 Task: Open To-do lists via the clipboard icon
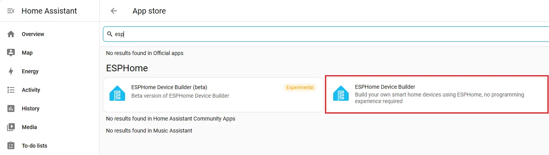(11, 146)
